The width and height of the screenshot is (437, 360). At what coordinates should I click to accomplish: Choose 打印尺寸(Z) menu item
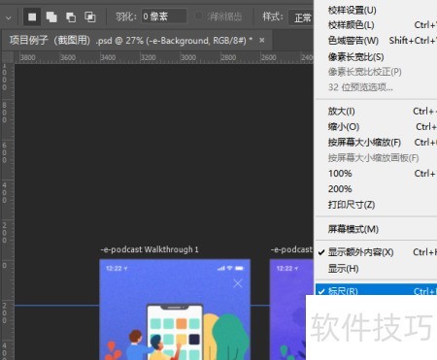pyautogui.click(x=376, y=205)
